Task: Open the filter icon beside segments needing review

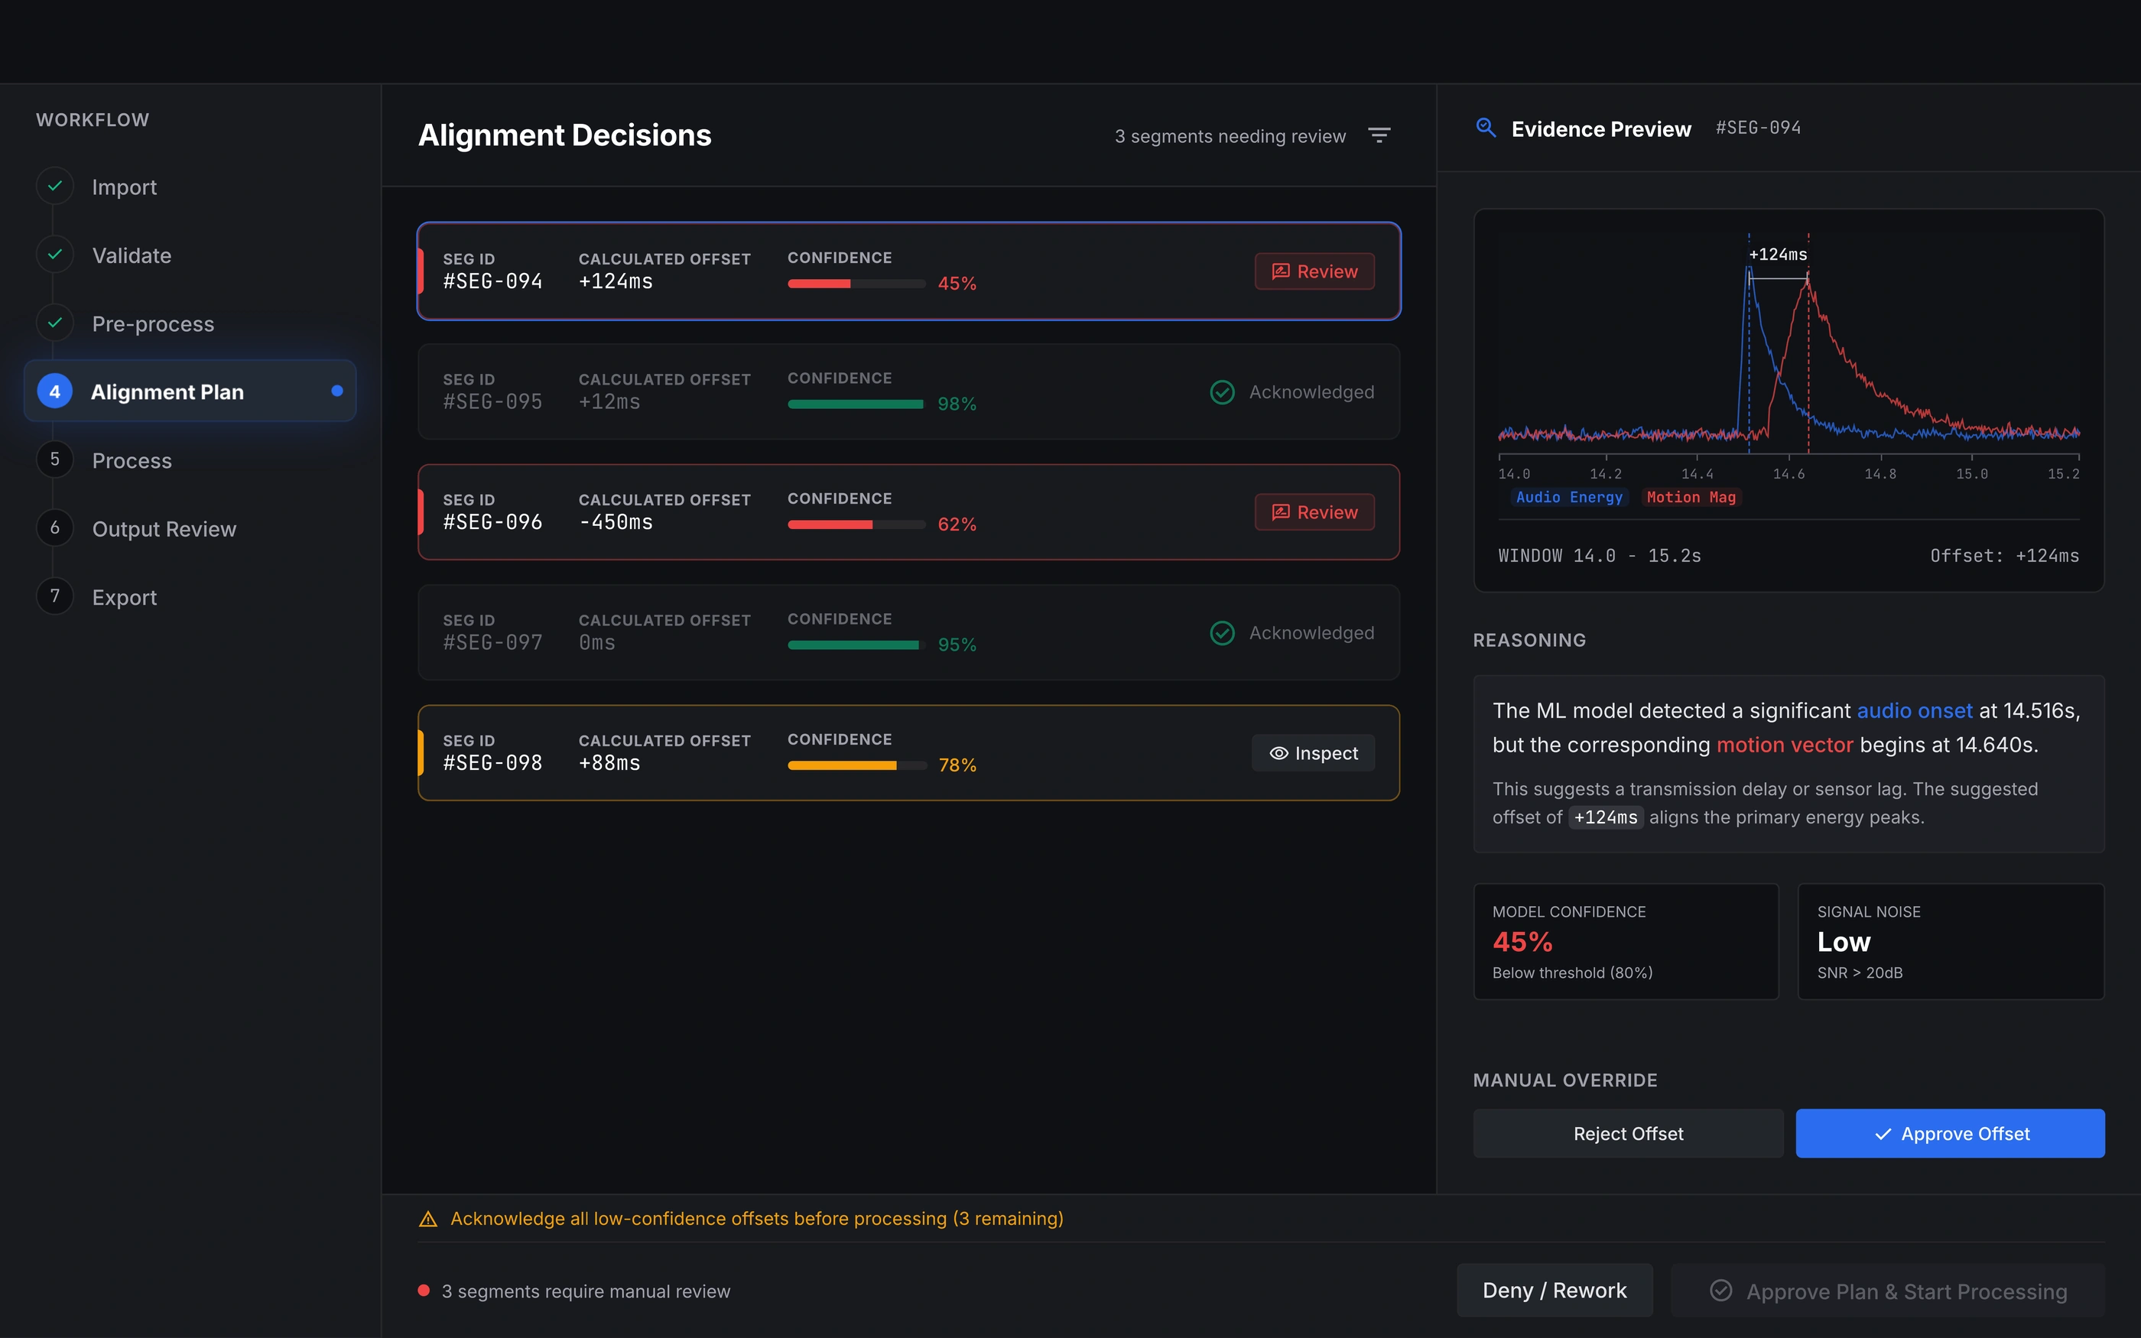Action: pos(1379,135)
